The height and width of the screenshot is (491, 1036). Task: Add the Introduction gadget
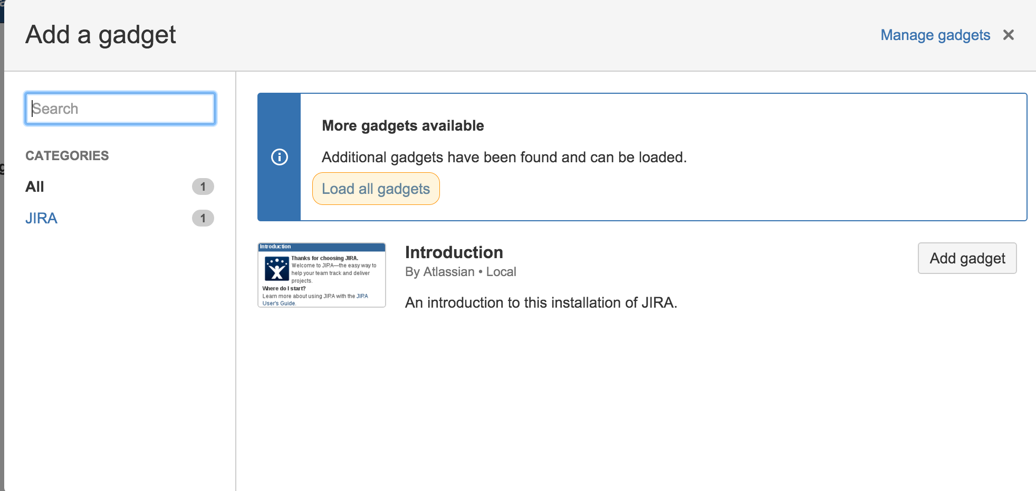click(967, 258)
